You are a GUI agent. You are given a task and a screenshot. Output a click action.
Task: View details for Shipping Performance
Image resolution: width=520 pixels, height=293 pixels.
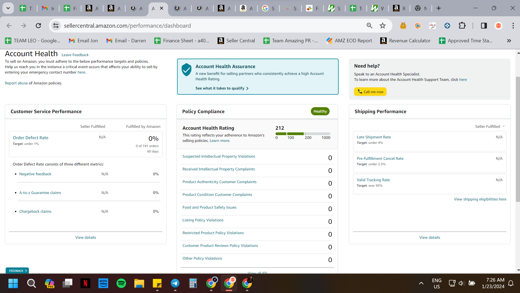click(430, 237)
